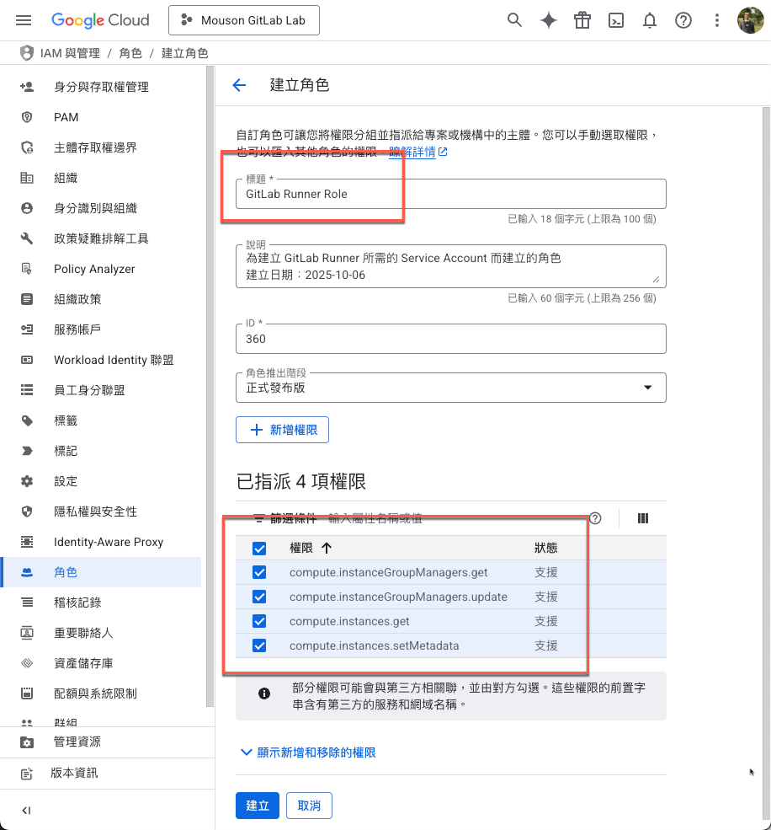This screenshot has height=830, width=771.
Task: Open the three-dot settings menu
Action: coord(717,20)
